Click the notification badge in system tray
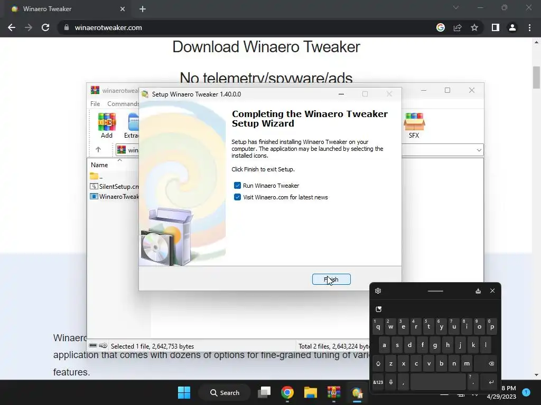 click(526, 392)
